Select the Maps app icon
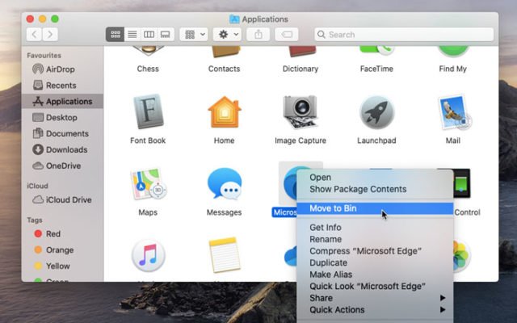The width and height of the screenshot is (517, 323). point(148,184)
